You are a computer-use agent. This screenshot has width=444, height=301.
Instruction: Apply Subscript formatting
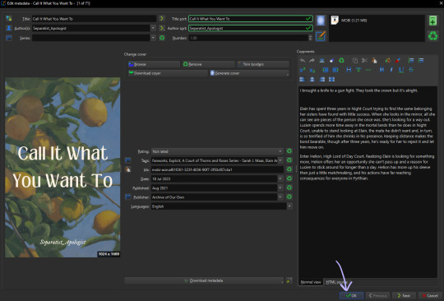(x=312, y=70)
